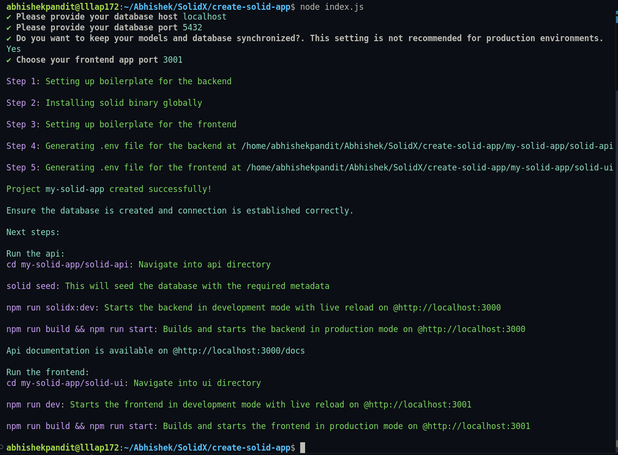Click the 'Do you want to keep your models' question

[x=309, y=38]
